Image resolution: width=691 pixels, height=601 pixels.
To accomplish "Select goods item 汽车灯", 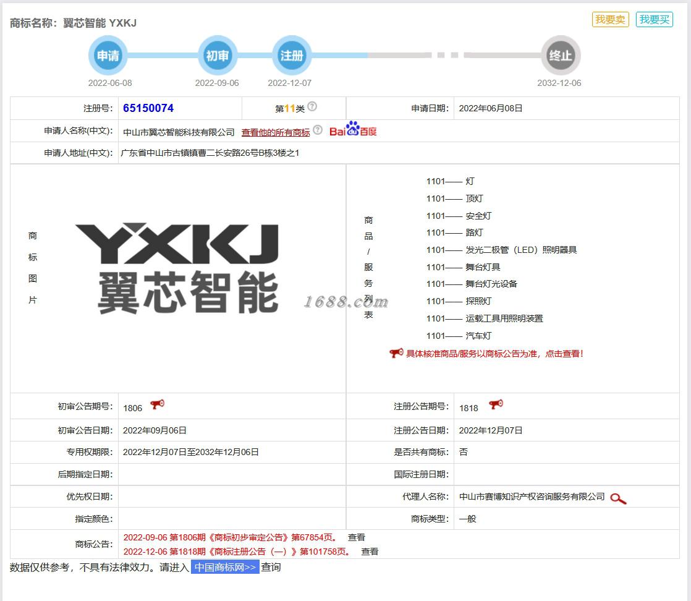I will coord(478,336).
